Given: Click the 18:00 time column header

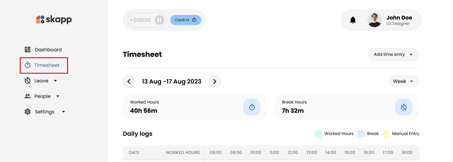Looking at the screenshot, I should [x=407, y=152].
